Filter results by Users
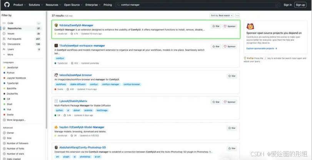 pyautogui.click(x=22, y=49)
